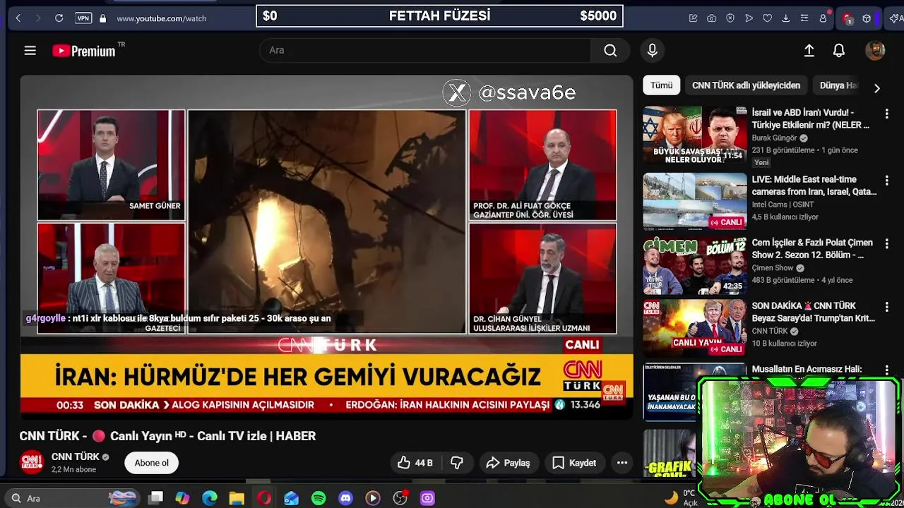This screenshot has height=508, width=904.
Task: Open Opera My Flow send icon
Action: 749,18
